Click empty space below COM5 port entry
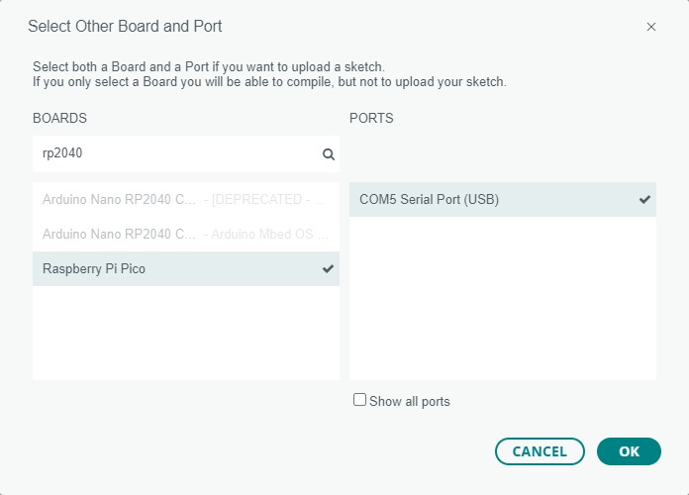 point(502,297)
